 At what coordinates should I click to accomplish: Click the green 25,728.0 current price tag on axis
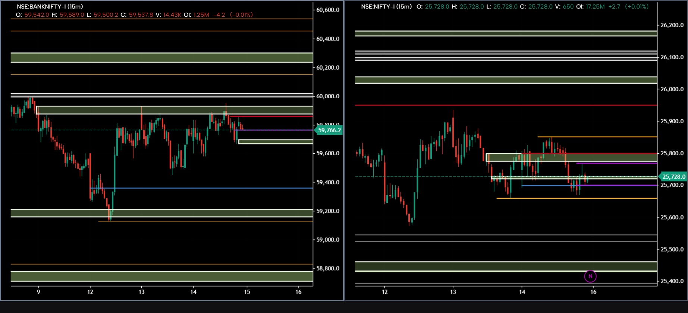pyautogui.click(x=673, y=177)
